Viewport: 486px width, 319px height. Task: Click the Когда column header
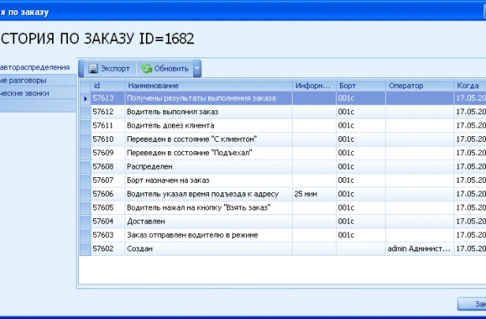pos(469,85)
